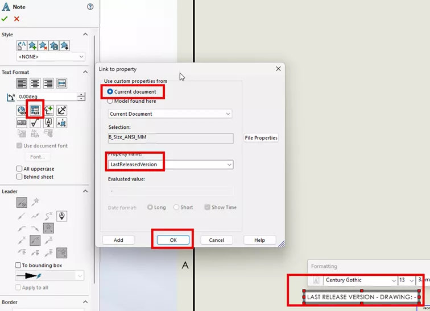Insert Hyperlink globe icon
Screen dimensions: 430x311
22,110
